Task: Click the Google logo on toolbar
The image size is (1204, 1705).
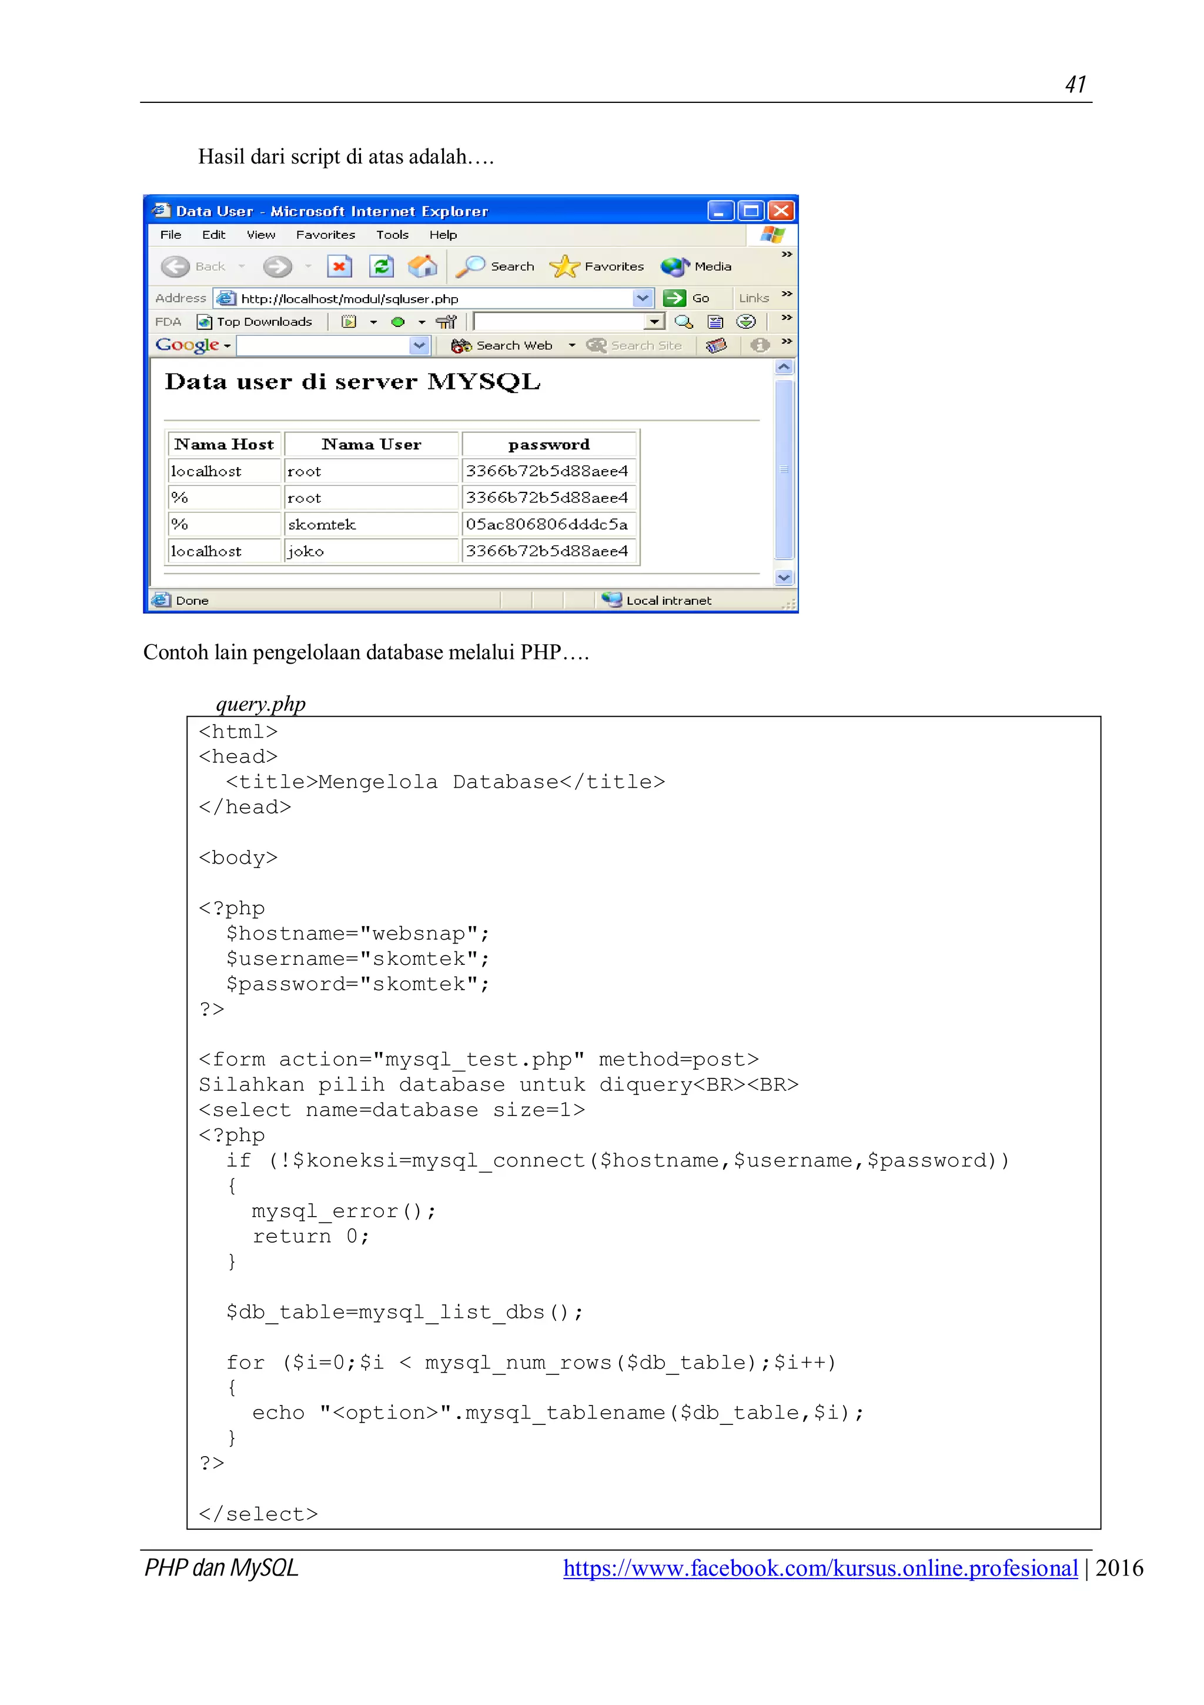Action: [x=187, y=345]
